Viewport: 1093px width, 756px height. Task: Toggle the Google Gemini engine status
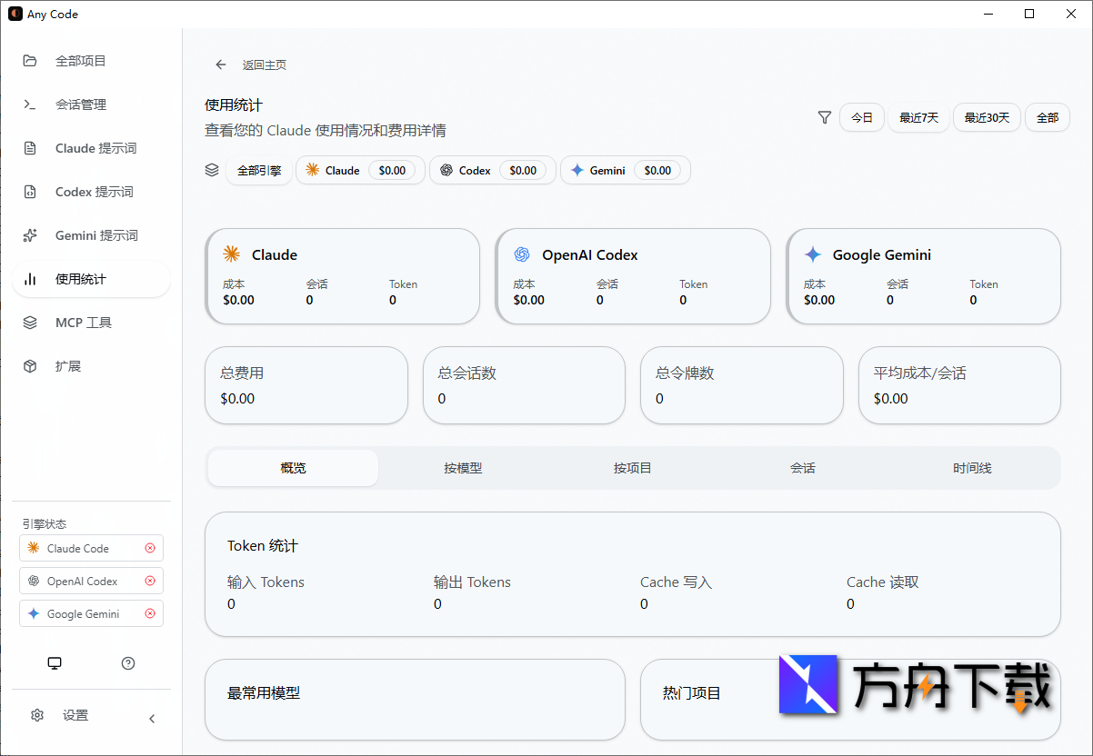click(150, 613)
